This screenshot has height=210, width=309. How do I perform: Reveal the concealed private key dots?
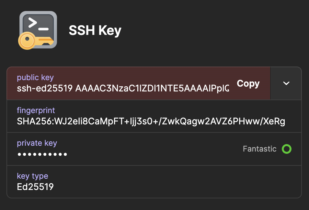click(x=42, y=154)
